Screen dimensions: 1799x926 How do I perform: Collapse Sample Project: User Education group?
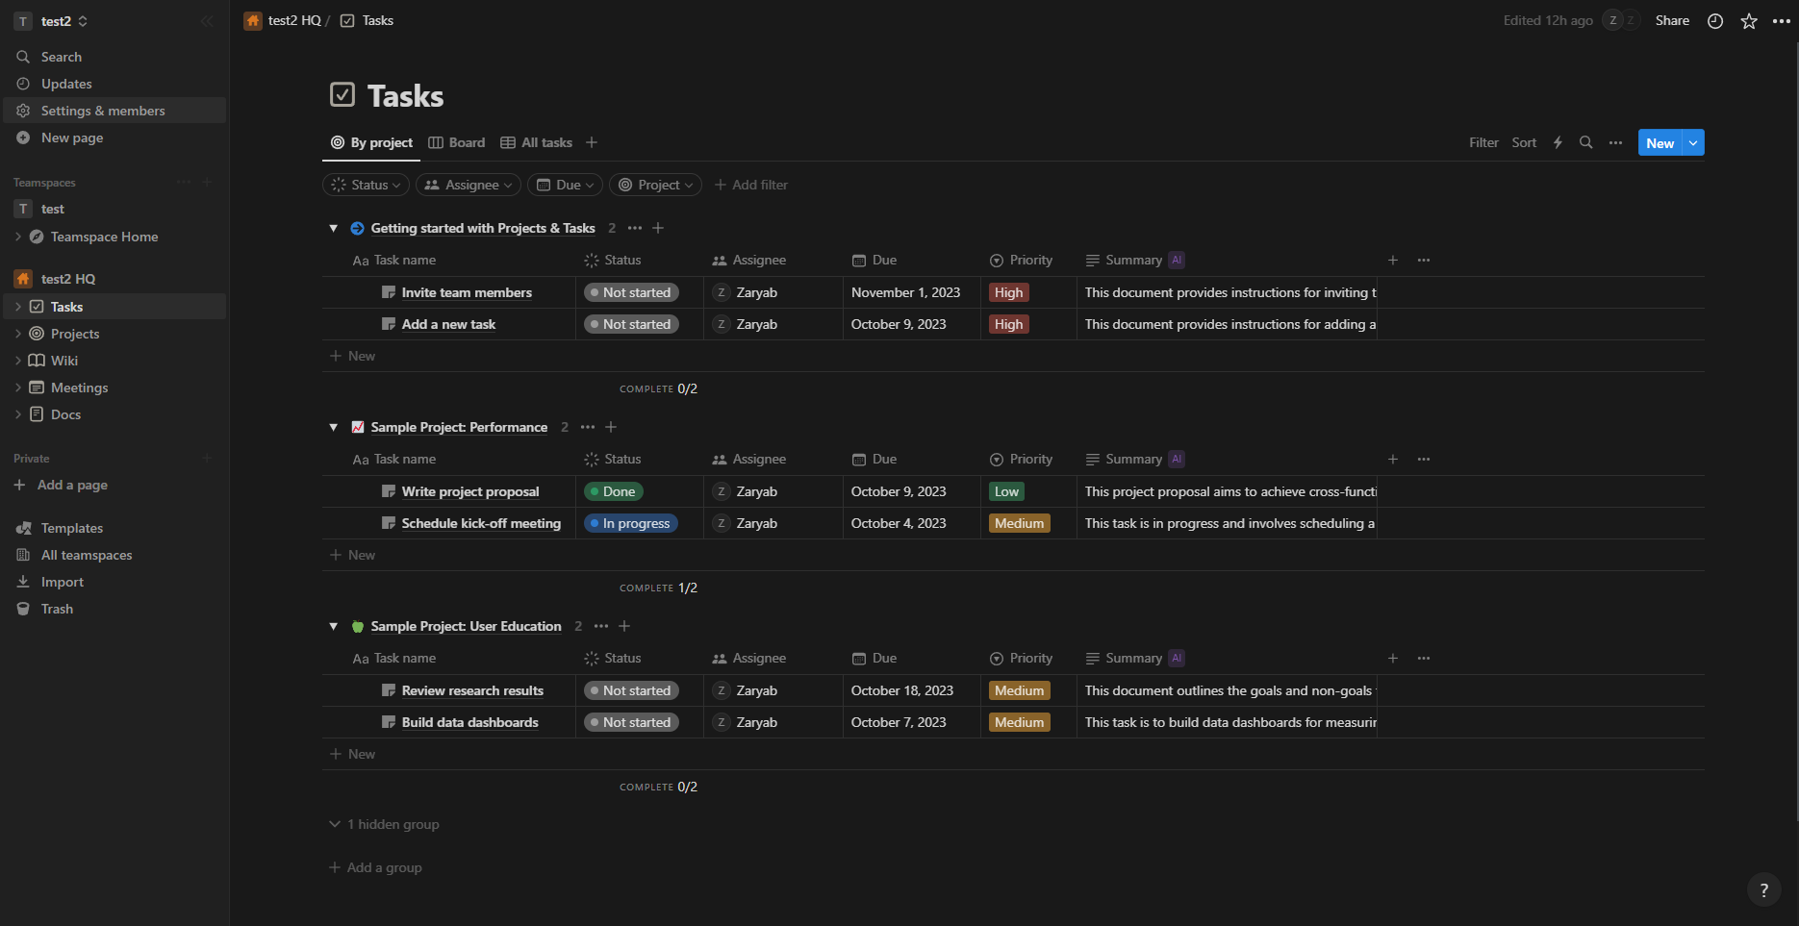(334, 627)
